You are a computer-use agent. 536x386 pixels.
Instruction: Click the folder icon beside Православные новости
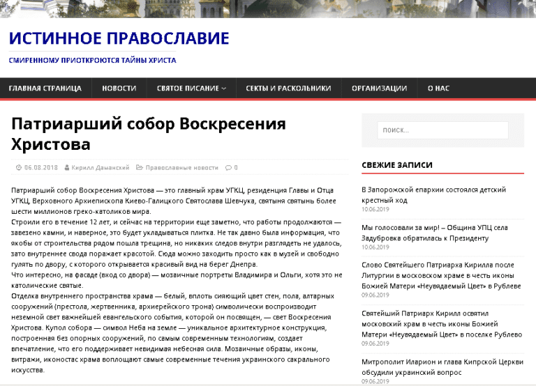pos(140,168)
